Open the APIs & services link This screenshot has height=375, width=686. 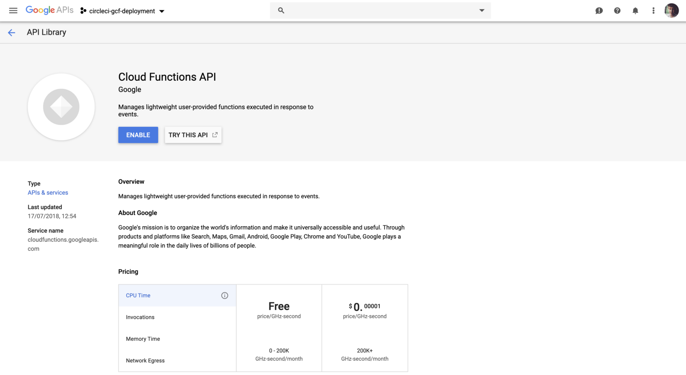tap(48, 192)
